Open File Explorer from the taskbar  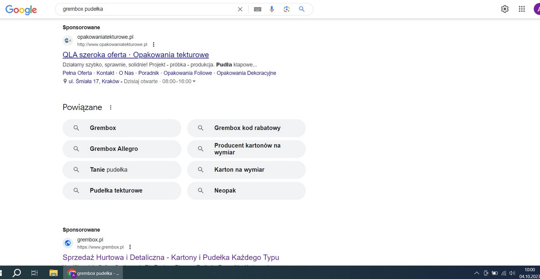[x=54, y=273]
